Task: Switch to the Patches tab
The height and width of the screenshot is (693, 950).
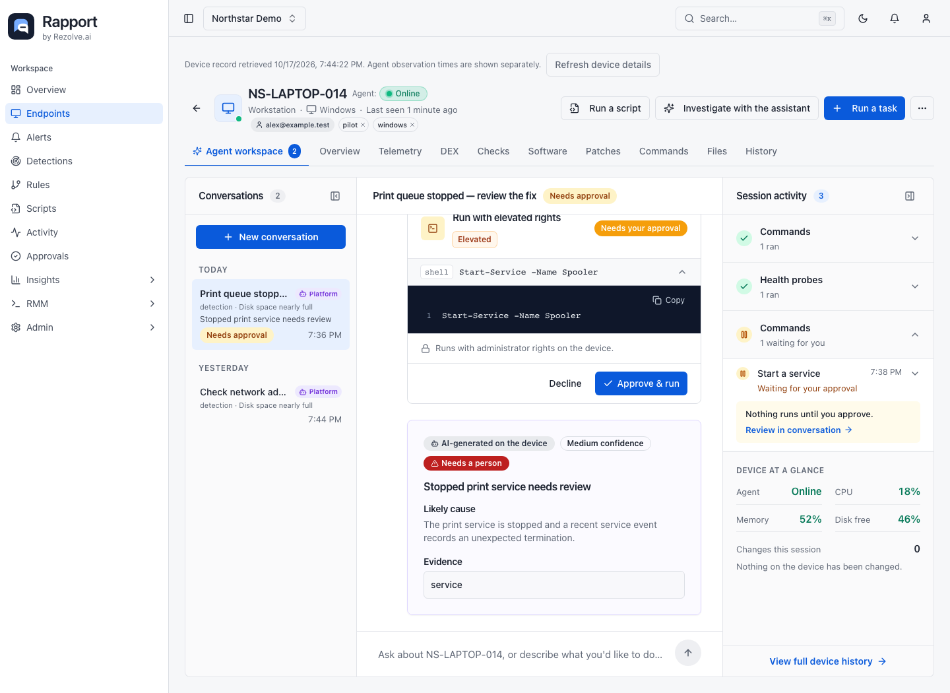Action: pyautogui.click(x=603, y=151)
